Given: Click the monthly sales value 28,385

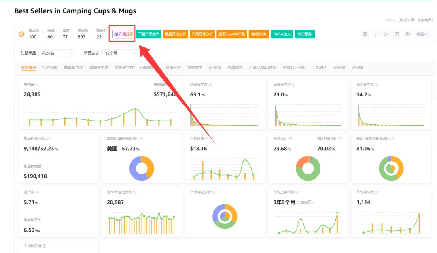Looking at the screenshot, I should 32,94.
